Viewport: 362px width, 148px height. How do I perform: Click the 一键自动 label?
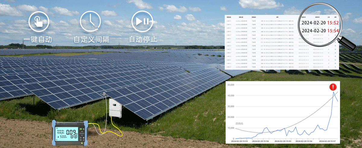click(39, 39)
